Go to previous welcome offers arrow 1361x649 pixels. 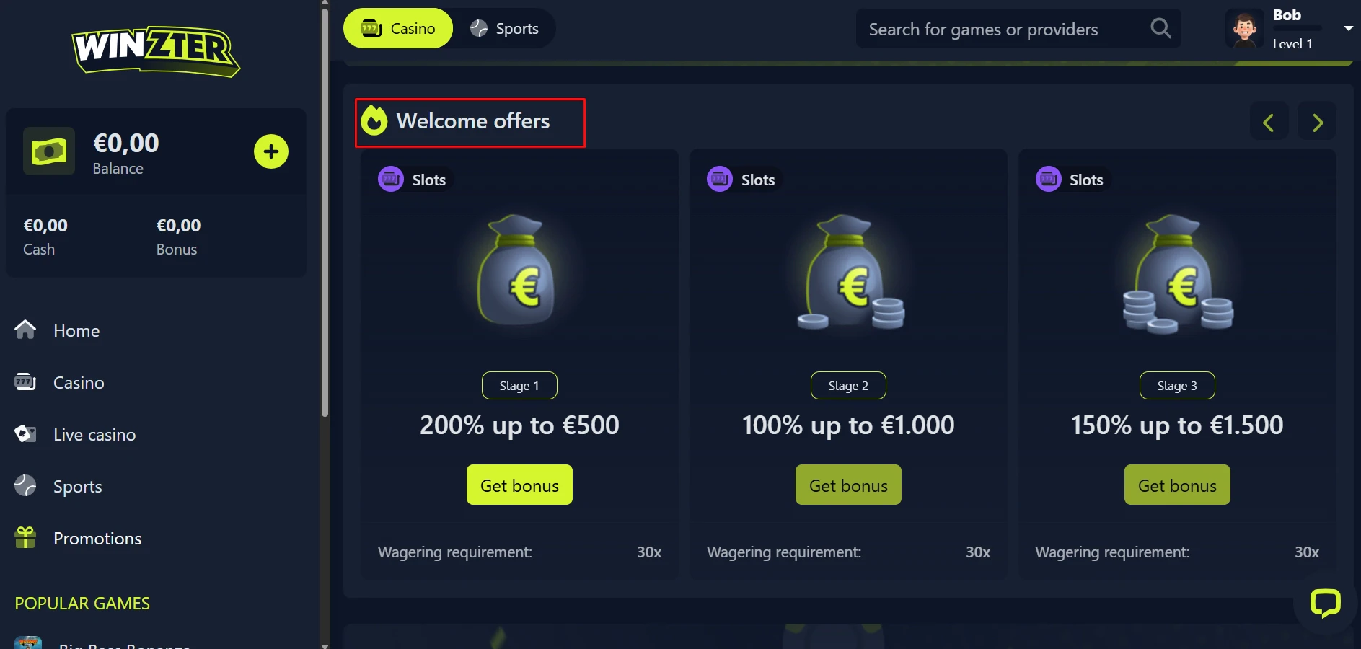(x=1269, y=123)
